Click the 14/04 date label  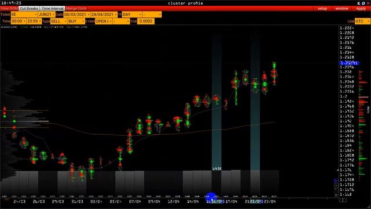pos(193,201)
